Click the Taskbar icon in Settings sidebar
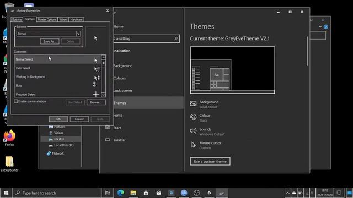Viewport: 353px width, 198px height. point(108,140)
